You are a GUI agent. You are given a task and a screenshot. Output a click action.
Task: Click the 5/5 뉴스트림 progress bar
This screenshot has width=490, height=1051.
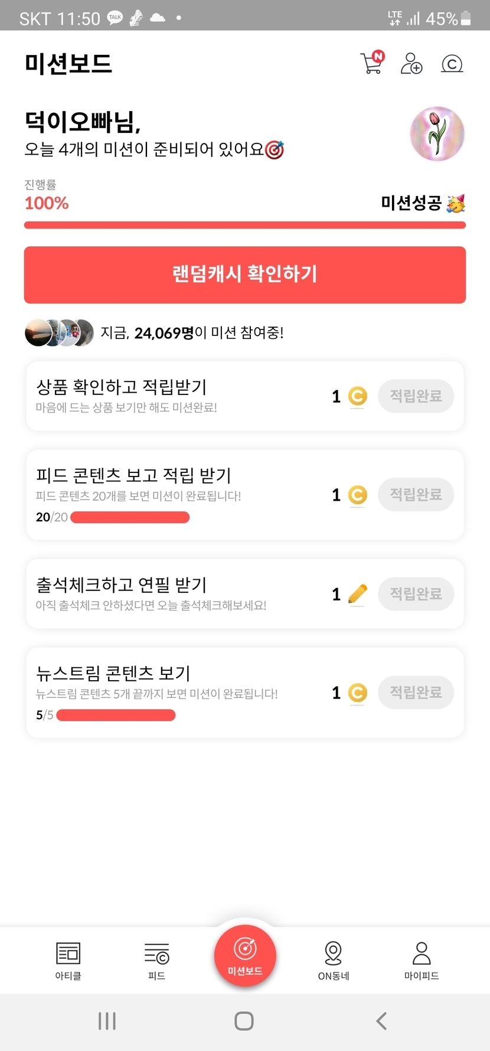coord(116,716)
